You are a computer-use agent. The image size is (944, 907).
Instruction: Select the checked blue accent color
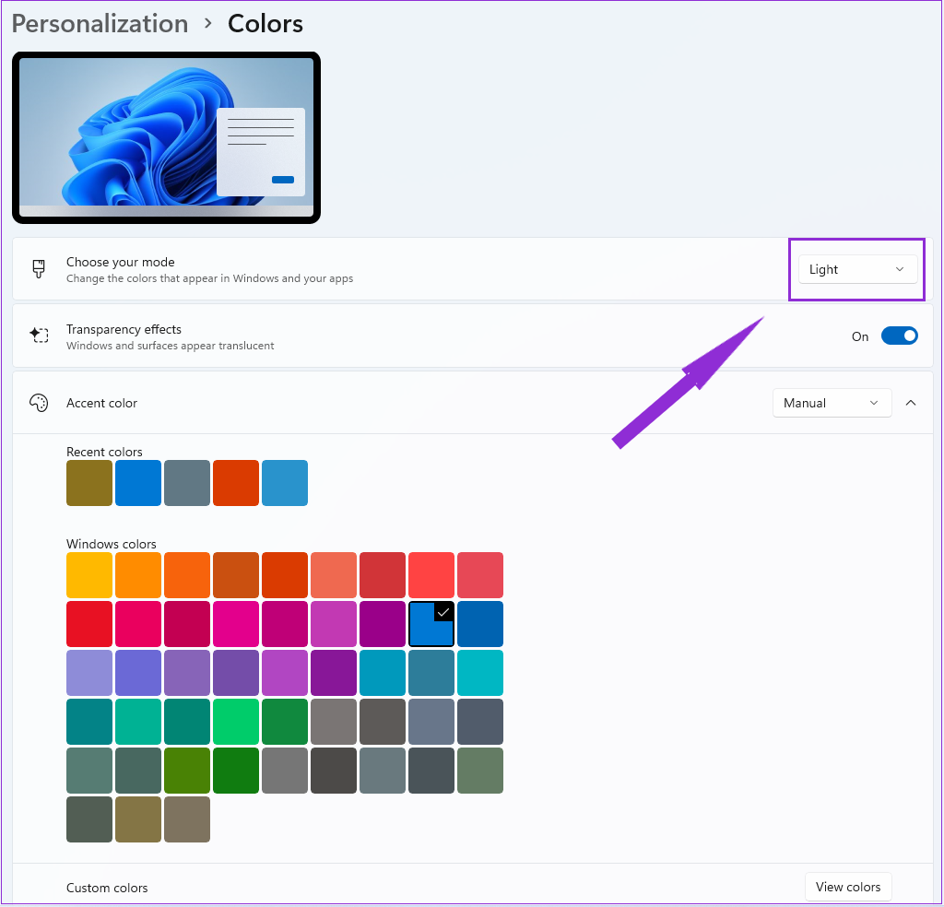pyautogui.click(x=431, y=624)
